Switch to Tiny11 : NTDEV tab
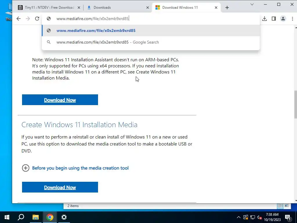Viewport: 297px width, 223px height. point(49,8)
